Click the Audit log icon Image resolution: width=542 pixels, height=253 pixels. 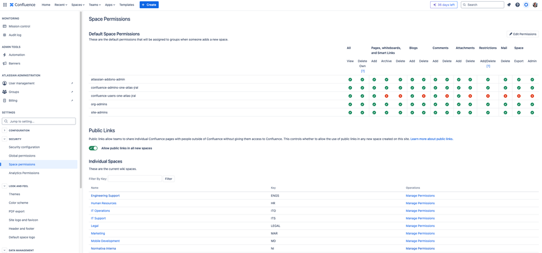click(4, 35)
